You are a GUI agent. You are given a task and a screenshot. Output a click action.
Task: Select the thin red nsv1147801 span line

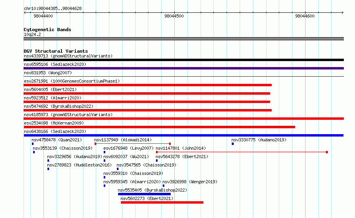[x=242, y=152]
